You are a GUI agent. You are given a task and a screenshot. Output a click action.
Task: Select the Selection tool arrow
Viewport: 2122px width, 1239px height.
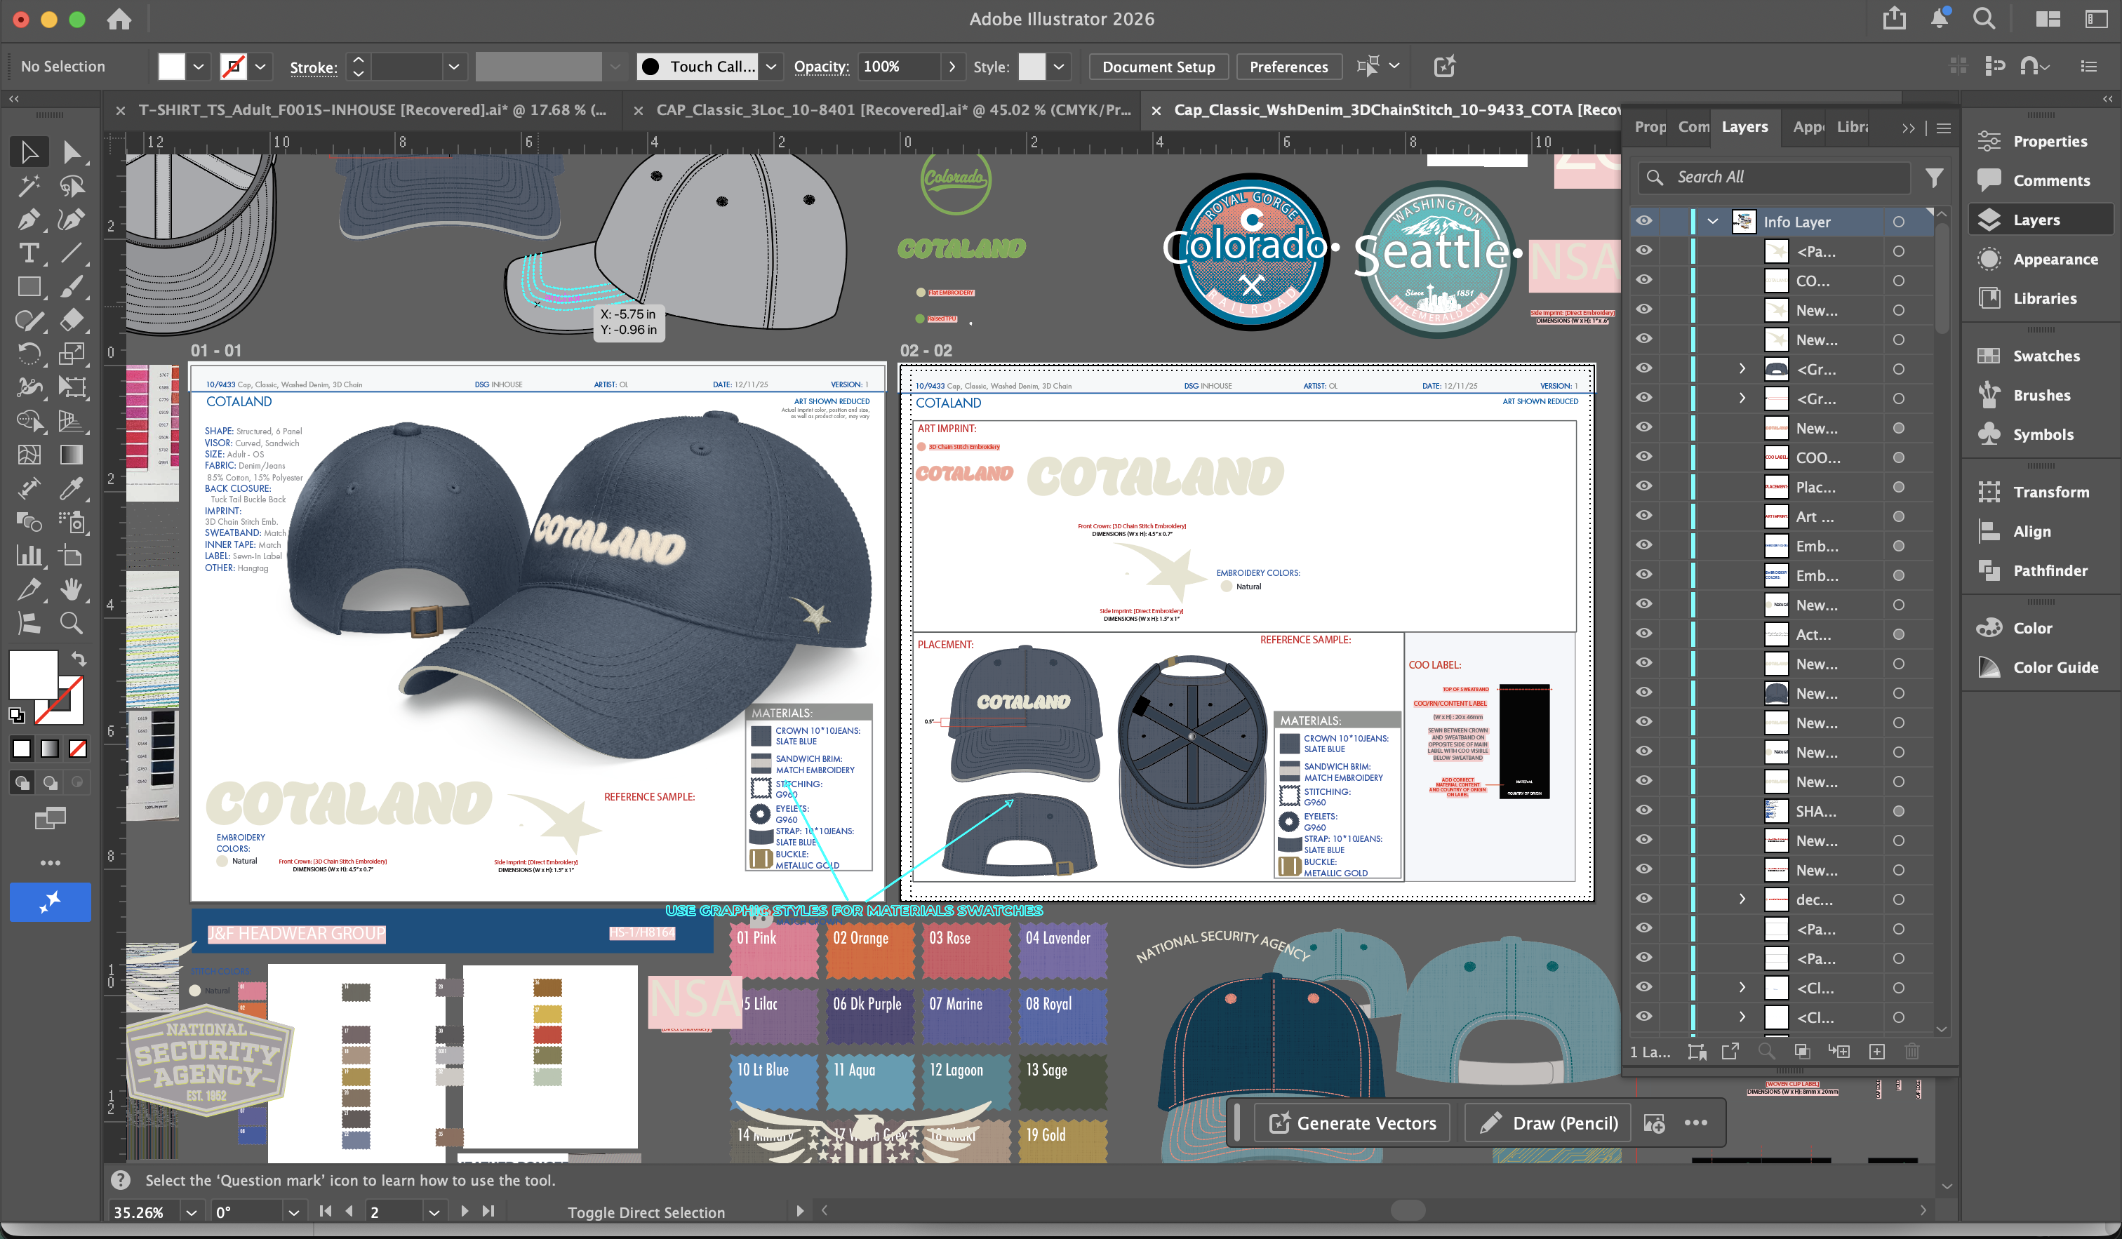29,152
